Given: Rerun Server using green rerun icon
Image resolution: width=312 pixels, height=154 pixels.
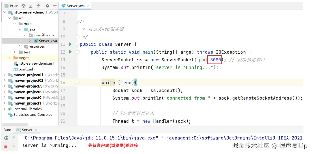Looking at the screenshot, I should tap(6, 138).
